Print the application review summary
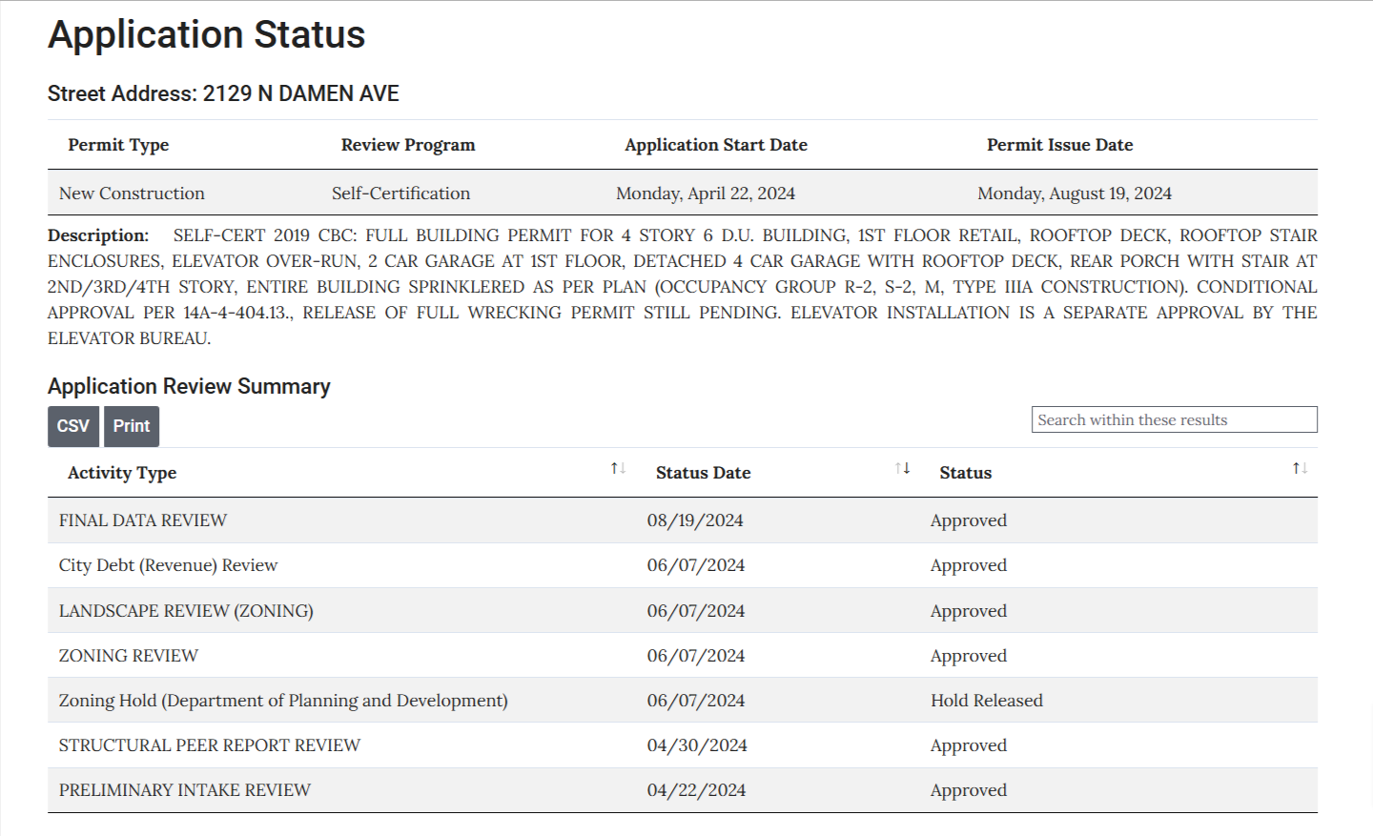Screen dimensions: 1373x836 click(132, 426)
